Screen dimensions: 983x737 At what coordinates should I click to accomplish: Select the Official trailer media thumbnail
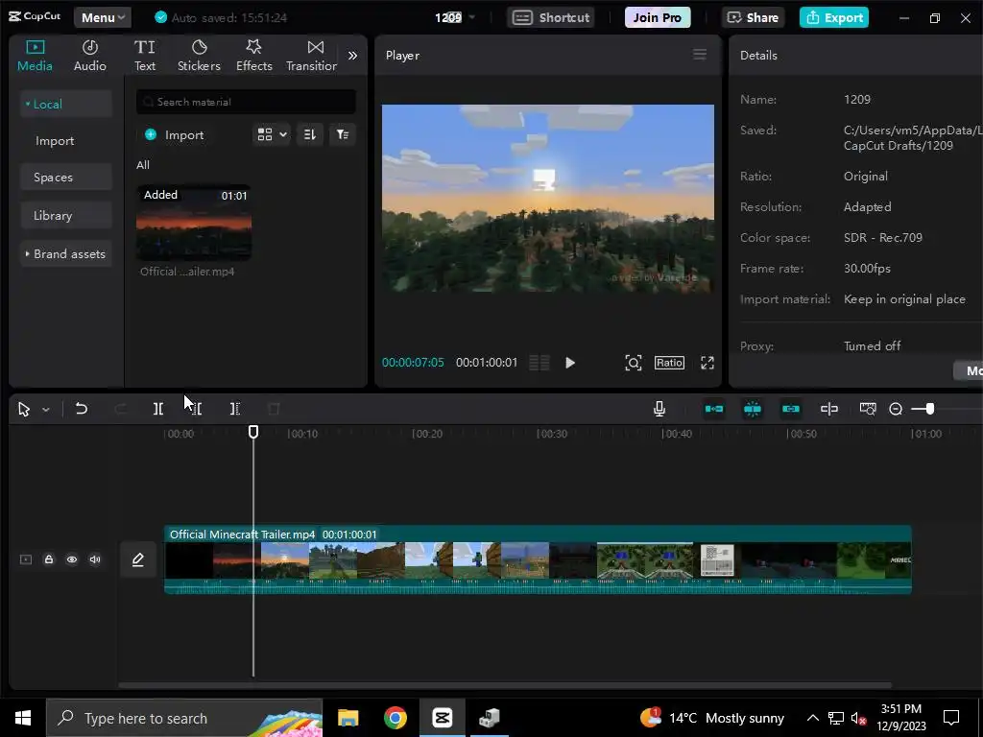194,222
